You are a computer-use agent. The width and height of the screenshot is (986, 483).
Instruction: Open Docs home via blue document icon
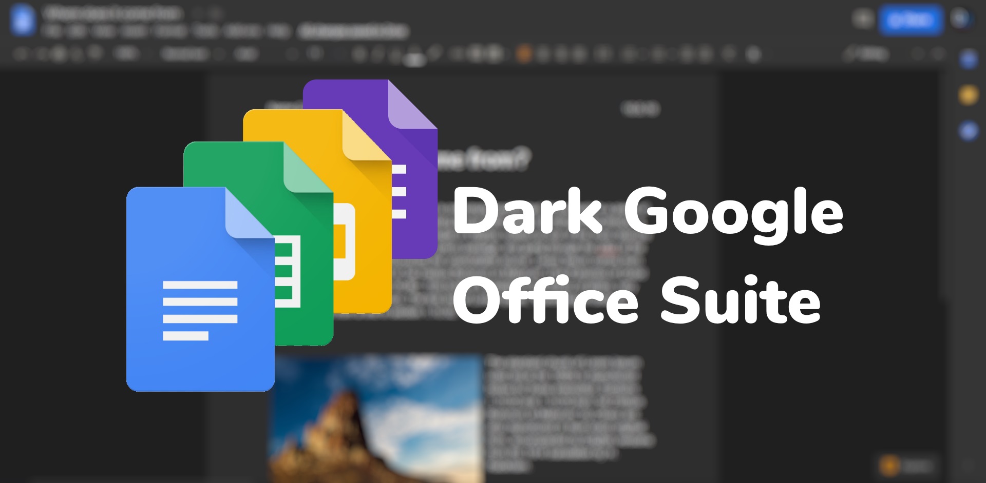point(23,21)
